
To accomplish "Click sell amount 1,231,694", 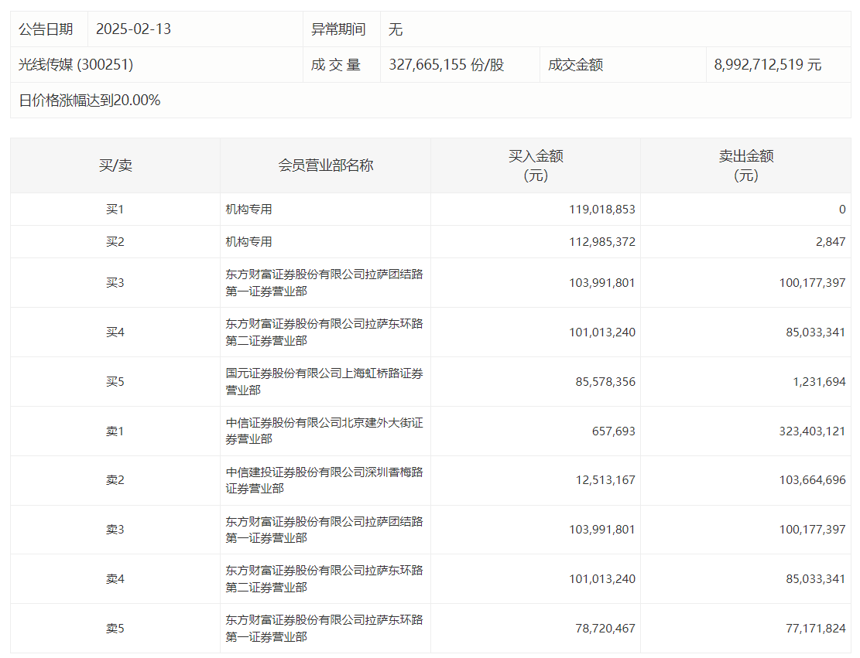I will (819, 381).
